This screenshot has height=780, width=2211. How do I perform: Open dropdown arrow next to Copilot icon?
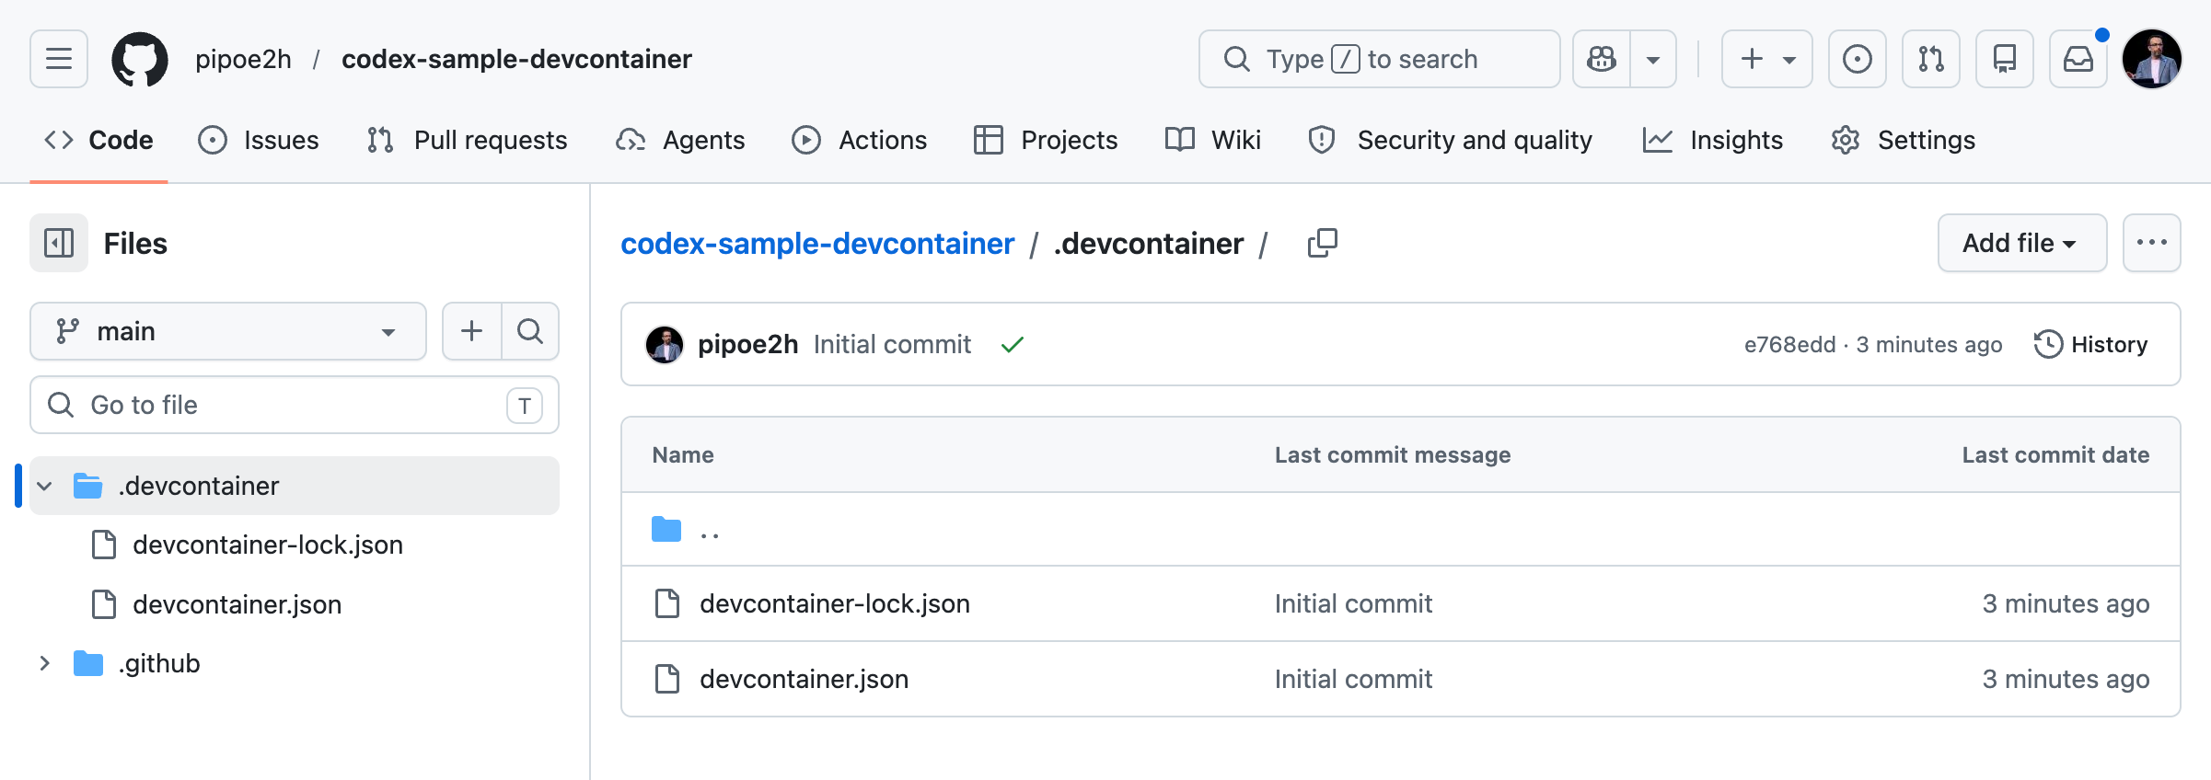pos(1653,59)
